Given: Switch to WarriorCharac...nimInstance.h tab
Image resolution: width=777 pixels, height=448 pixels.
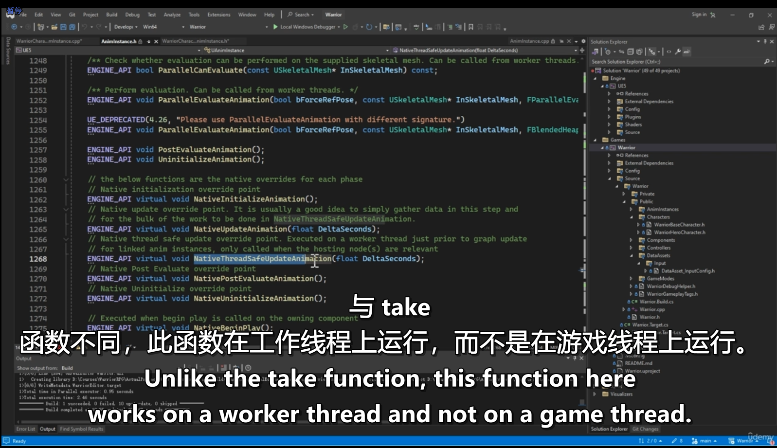Looking at the screenshot, I should (196, 41).
